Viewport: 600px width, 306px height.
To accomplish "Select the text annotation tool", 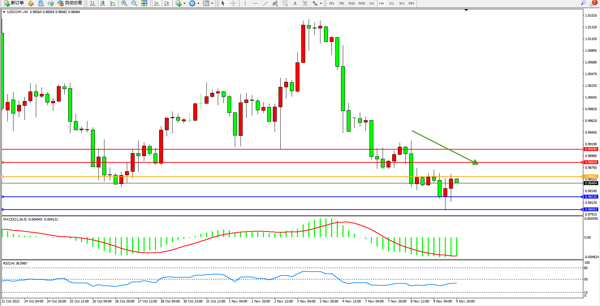I will click(295, 3).
